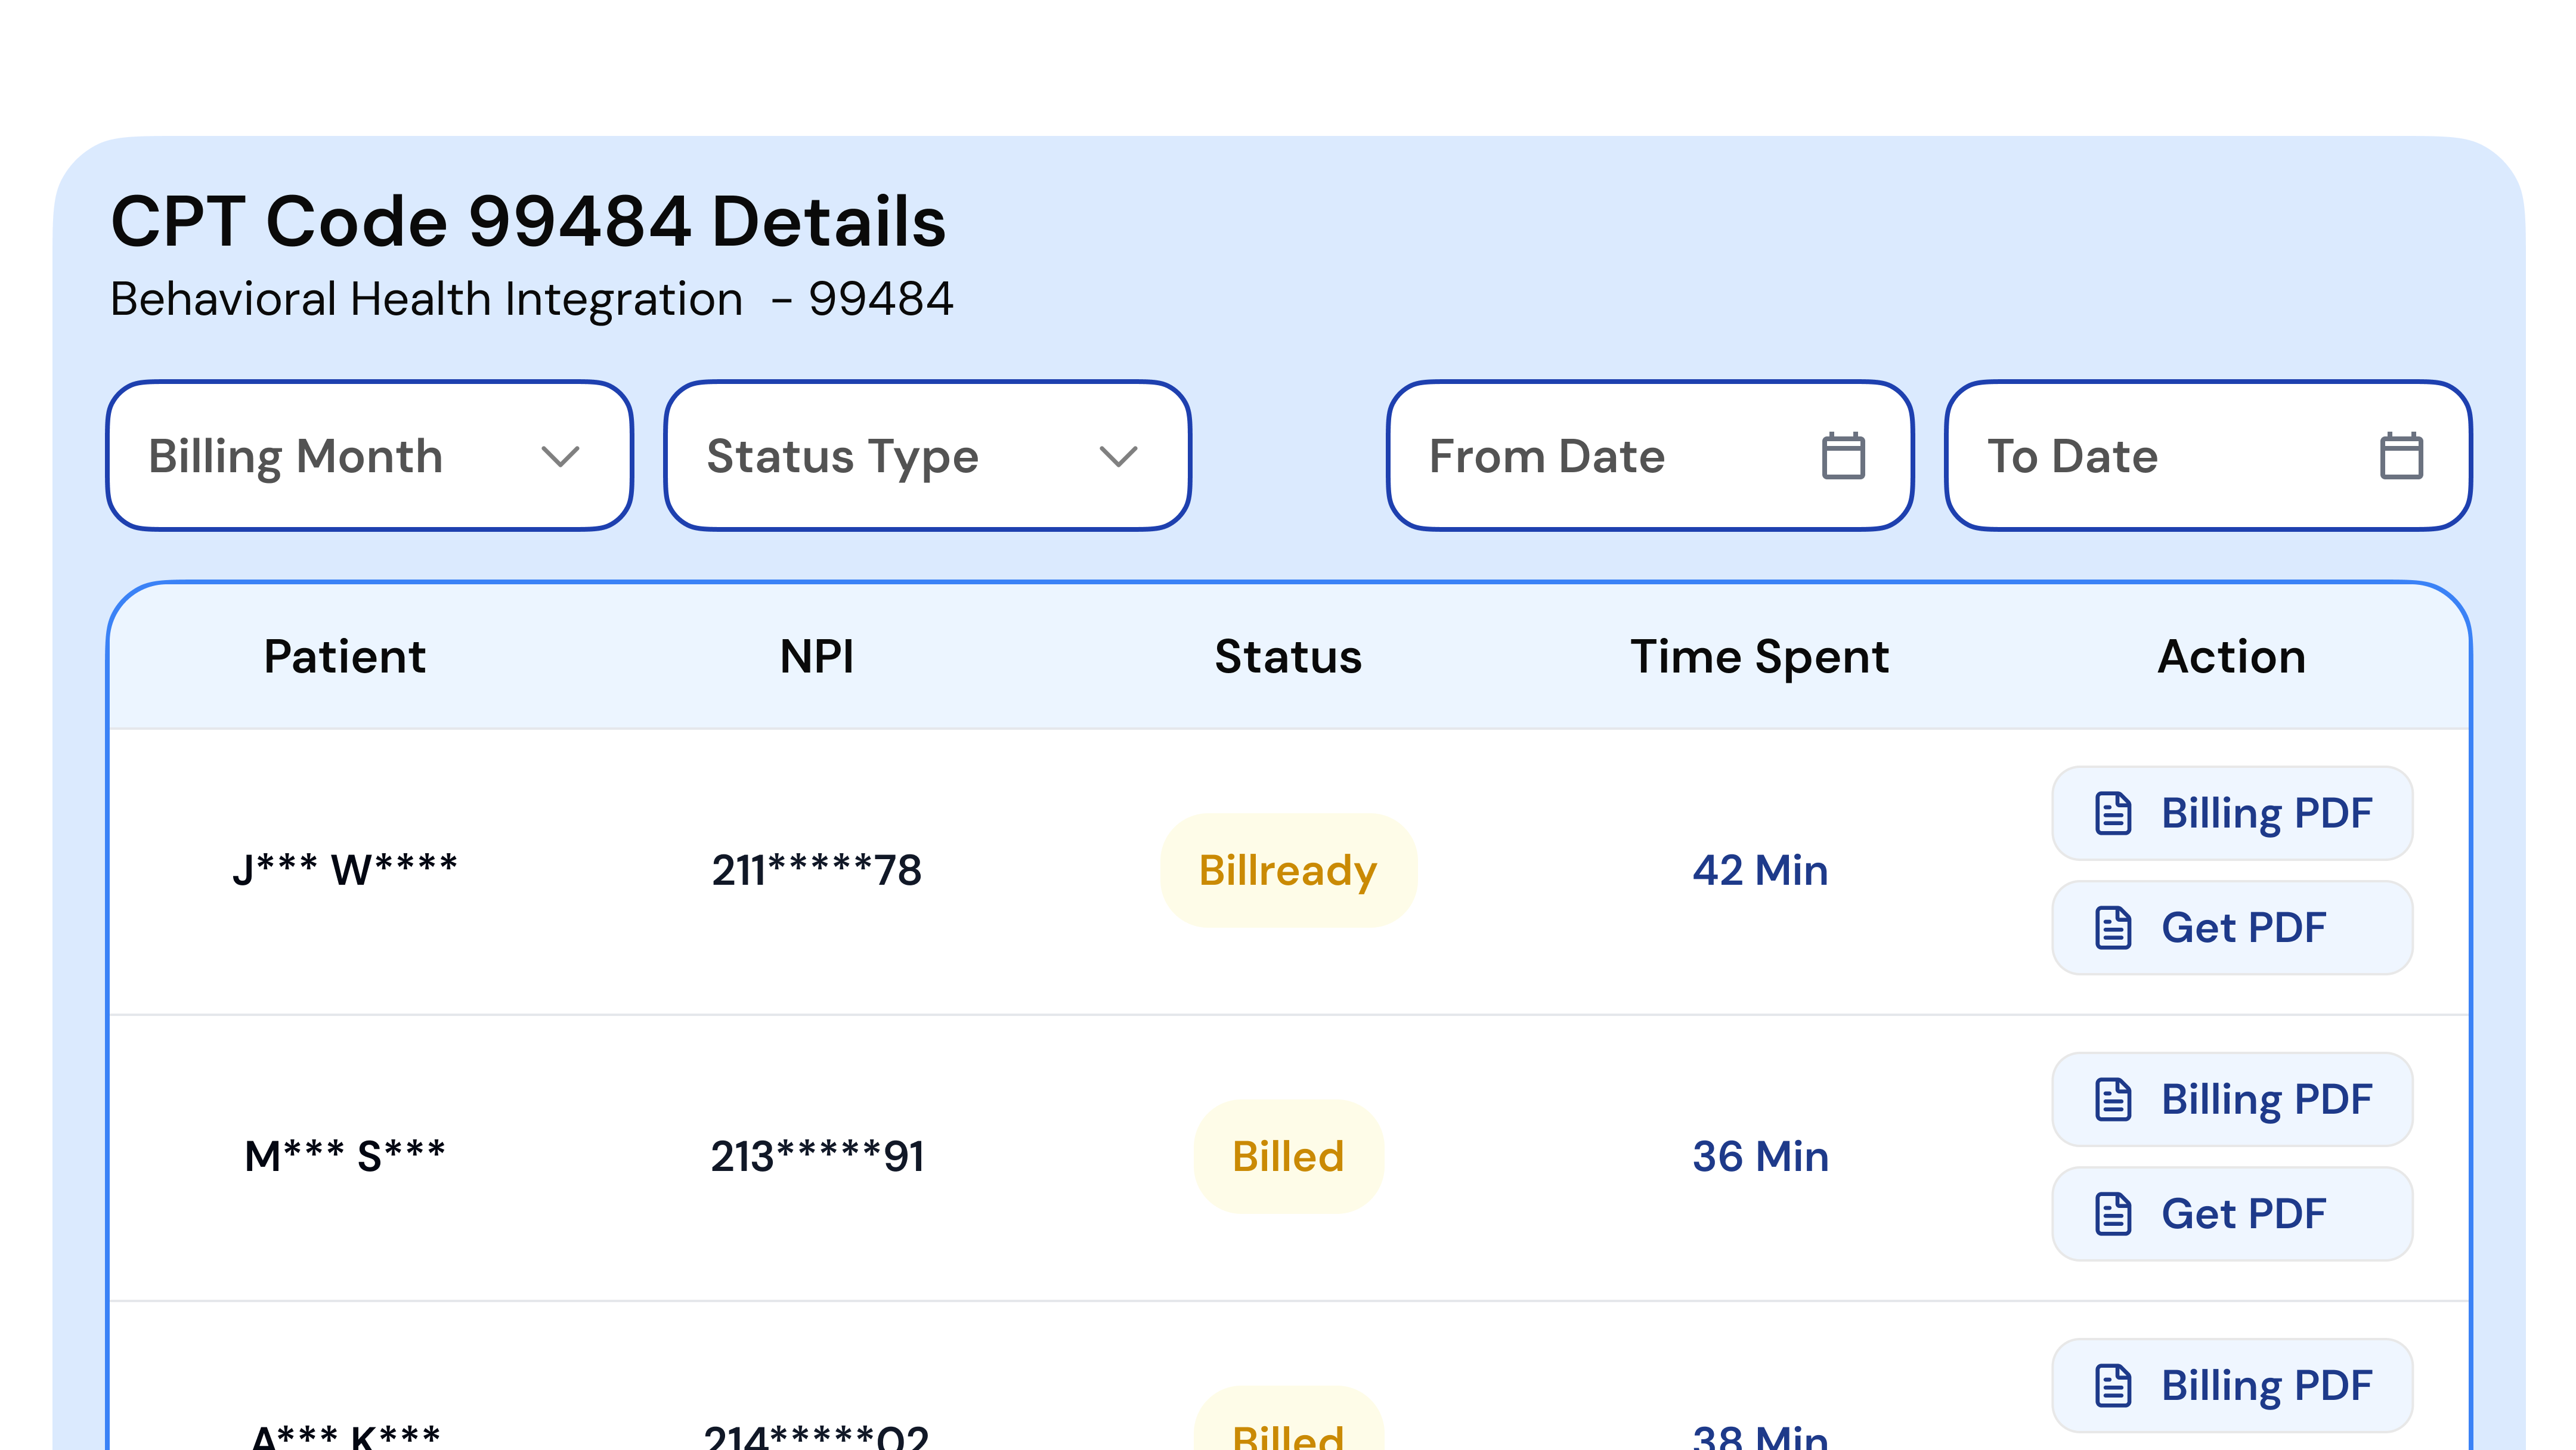Open the Billing Month dropdown chevron

[560, 456]
